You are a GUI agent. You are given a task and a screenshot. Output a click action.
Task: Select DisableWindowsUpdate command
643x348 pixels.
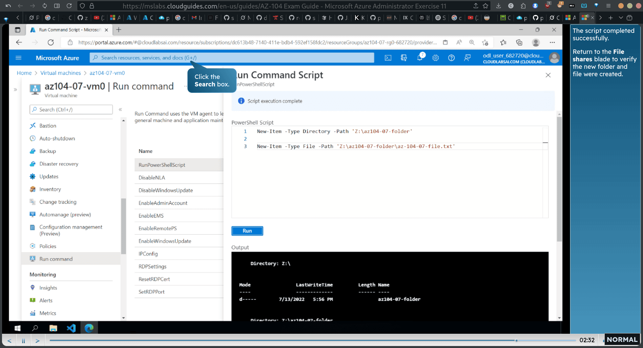point(179,190)
